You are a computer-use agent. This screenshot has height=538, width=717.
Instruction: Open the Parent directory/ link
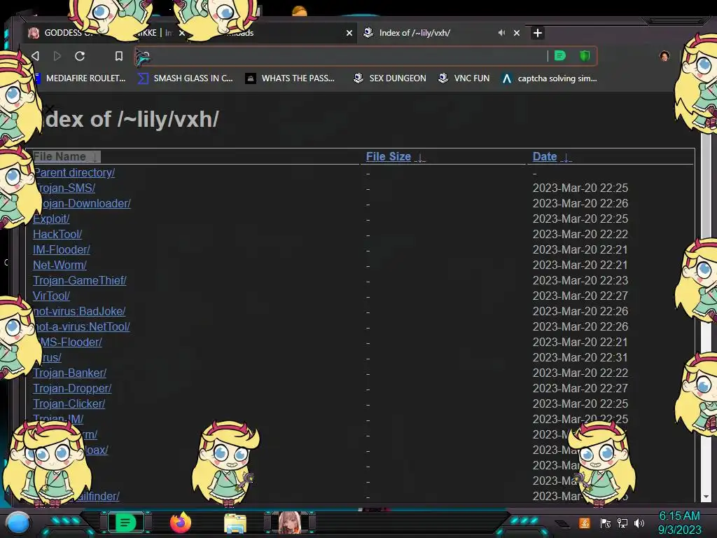pos(74,172)
